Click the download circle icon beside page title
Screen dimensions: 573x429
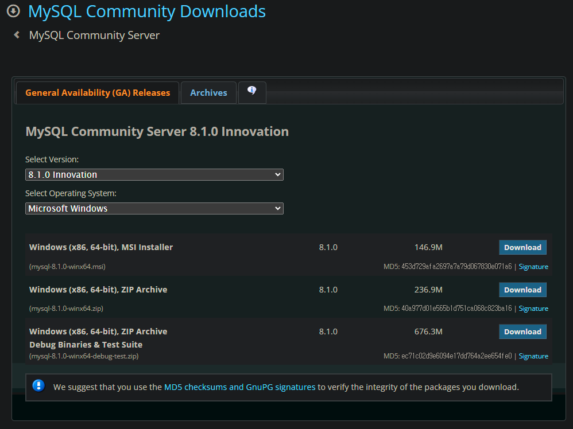click(x=14, y=11)
